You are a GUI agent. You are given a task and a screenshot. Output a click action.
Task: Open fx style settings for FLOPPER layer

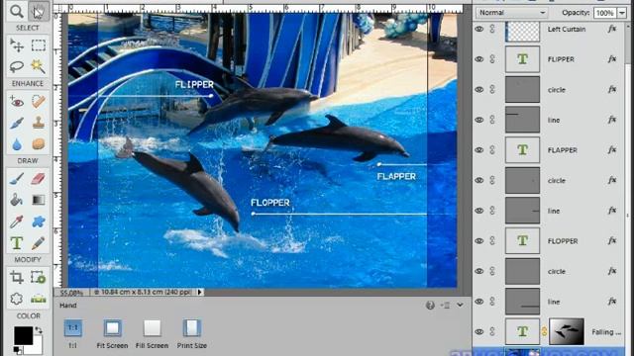point(612,241)
